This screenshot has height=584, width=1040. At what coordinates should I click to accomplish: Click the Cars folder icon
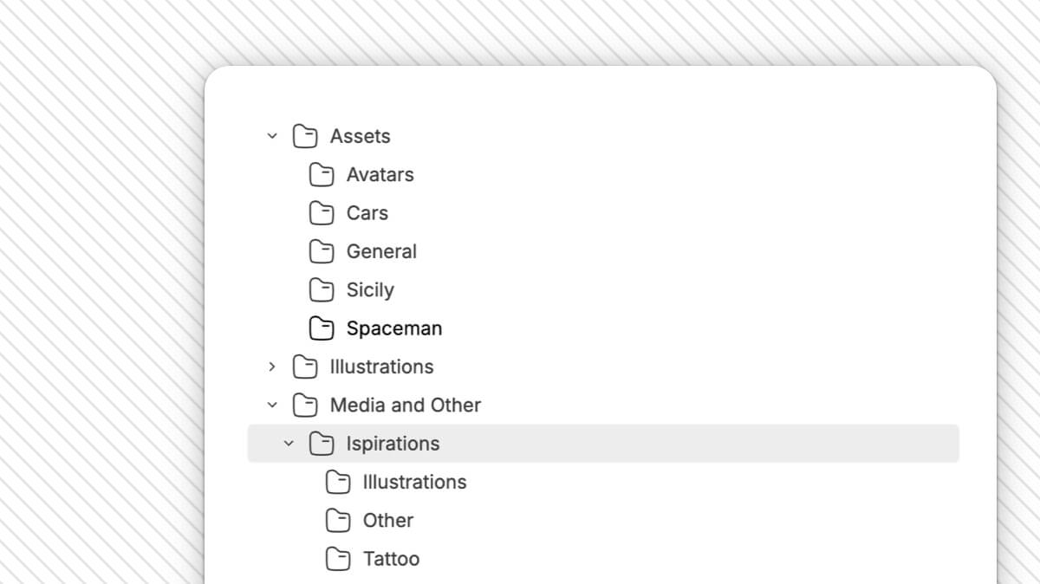[x=322, y=213]
